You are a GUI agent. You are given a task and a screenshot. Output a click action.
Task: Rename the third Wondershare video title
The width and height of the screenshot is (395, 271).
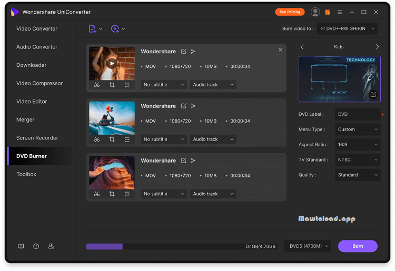click(184, 160)
